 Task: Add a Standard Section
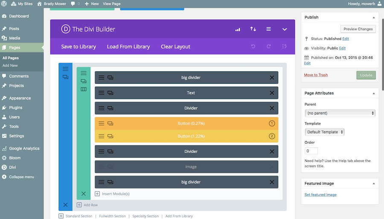coord(79,216)
